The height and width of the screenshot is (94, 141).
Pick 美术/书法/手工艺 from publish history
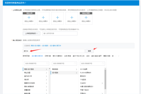(79, 56)
